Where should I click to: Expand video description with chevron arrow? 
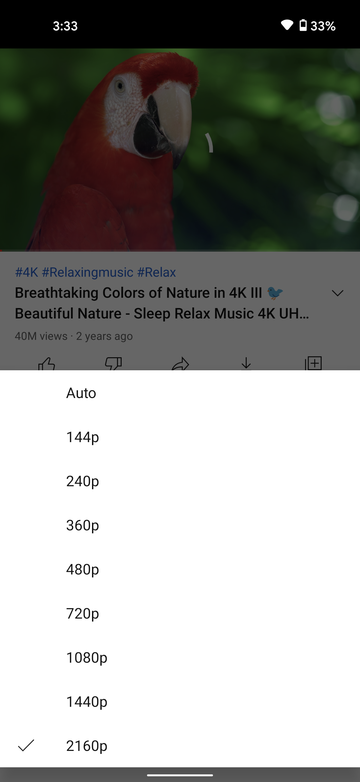338,293
